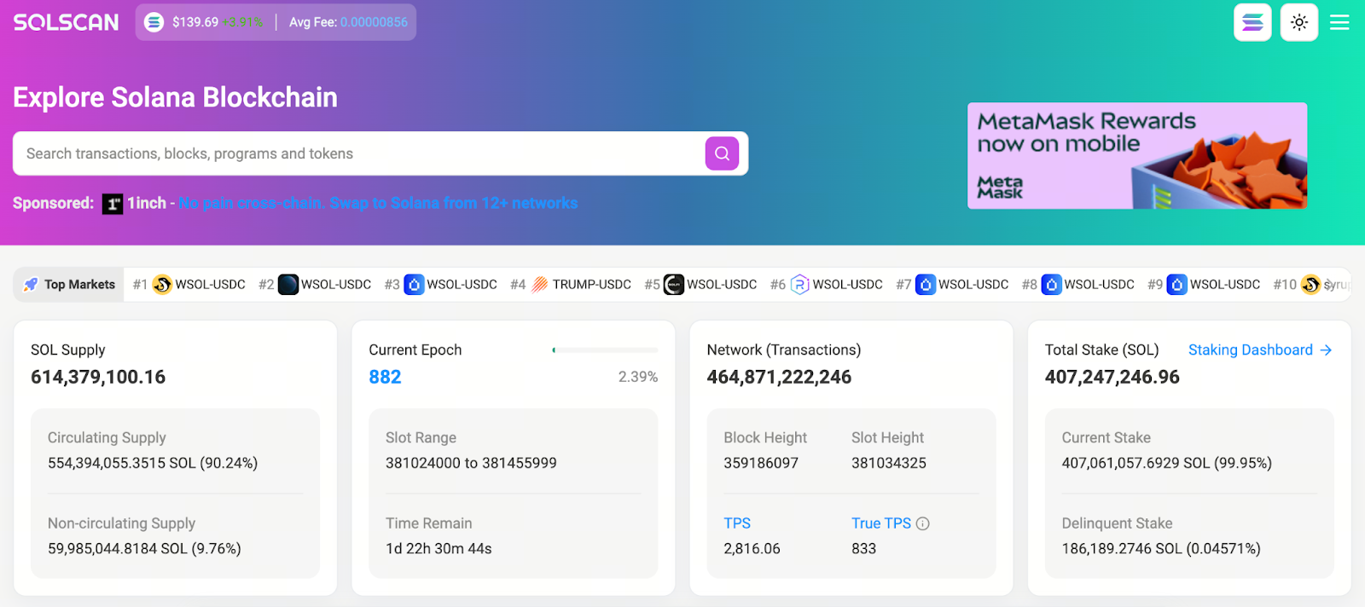Click the True TPS info icon

(922, 523)
